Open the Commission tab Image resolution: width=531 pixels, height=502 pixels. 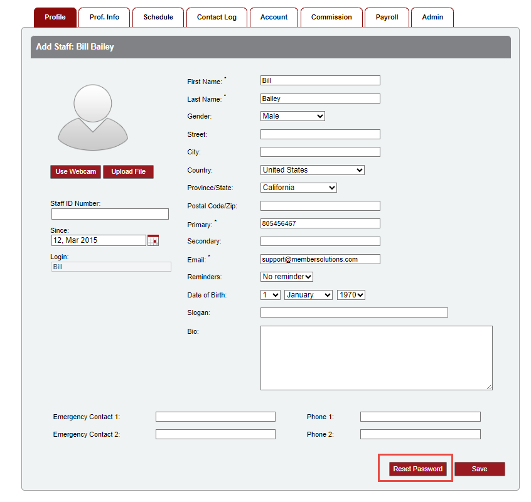331,18
